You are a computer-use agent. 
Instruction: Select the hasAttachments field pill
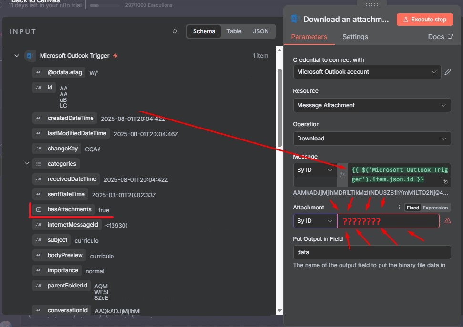click(64, 209)
